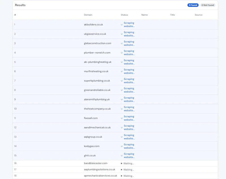Click the loading spinner for ab-plumbingheating.uk
Viewport: 226px width, 179px height.
(122, 62)
